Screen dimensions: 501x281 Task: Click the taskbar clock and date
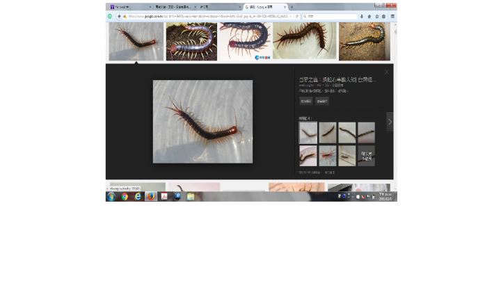click(x=385, y=197)
